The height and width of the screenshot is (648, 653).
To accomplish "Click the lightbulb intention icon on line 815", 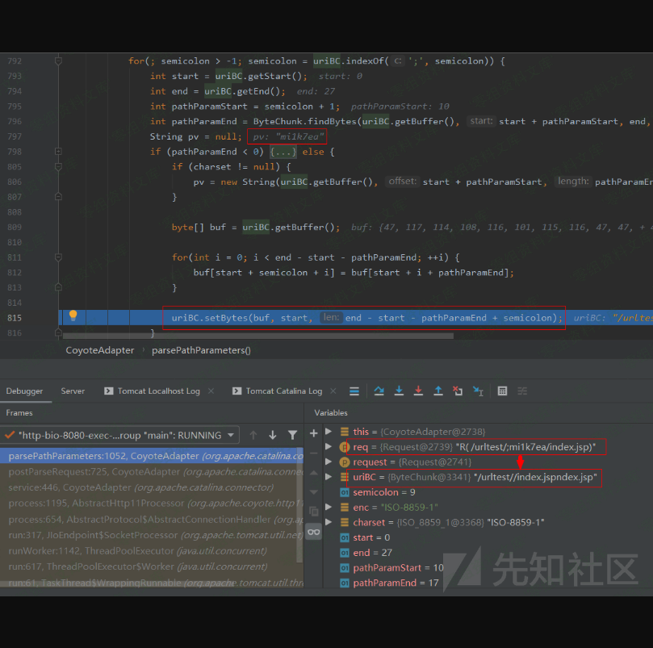I will [x=73, y=316].
